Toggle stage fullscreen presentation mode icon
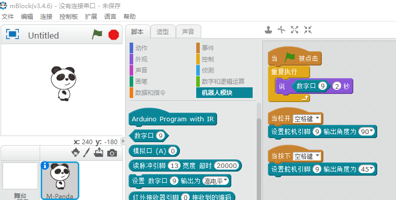This screenshot has height=200, width=396. [12, 35]
